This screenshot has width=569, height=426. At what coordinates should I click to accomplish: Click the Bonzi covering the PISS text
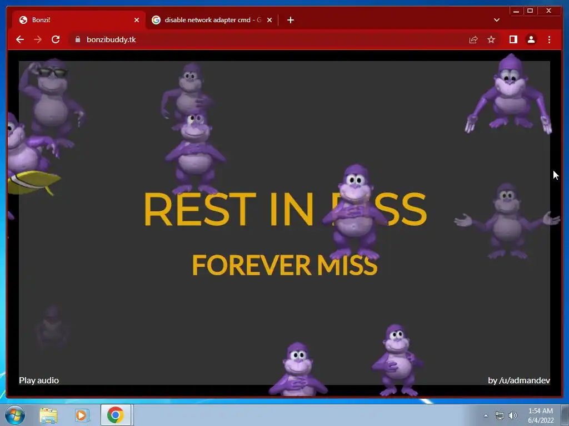pos(356,213)
